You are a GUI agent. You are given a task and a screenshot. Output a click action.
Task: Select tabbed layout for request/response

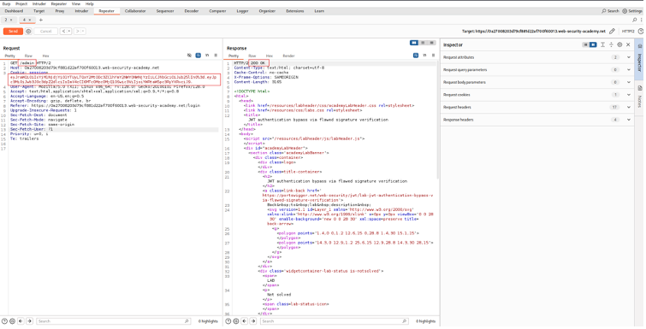click(431, 43)
